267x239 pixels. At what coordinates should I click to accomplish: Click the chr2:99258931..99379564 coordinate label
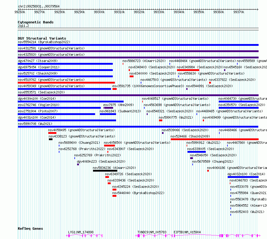(39, 6)
